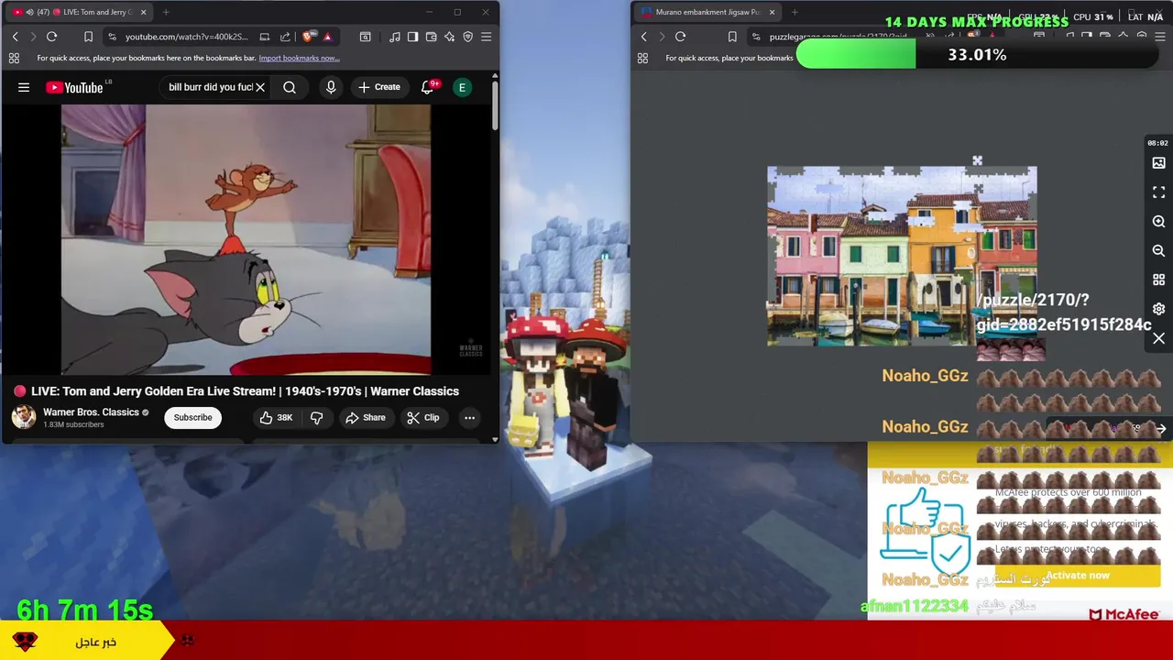Image resolution: width=1173 pixels, height=660 pixels.
Task: Open more actions ellipsis under the video
Action: (x=469, y=418)
